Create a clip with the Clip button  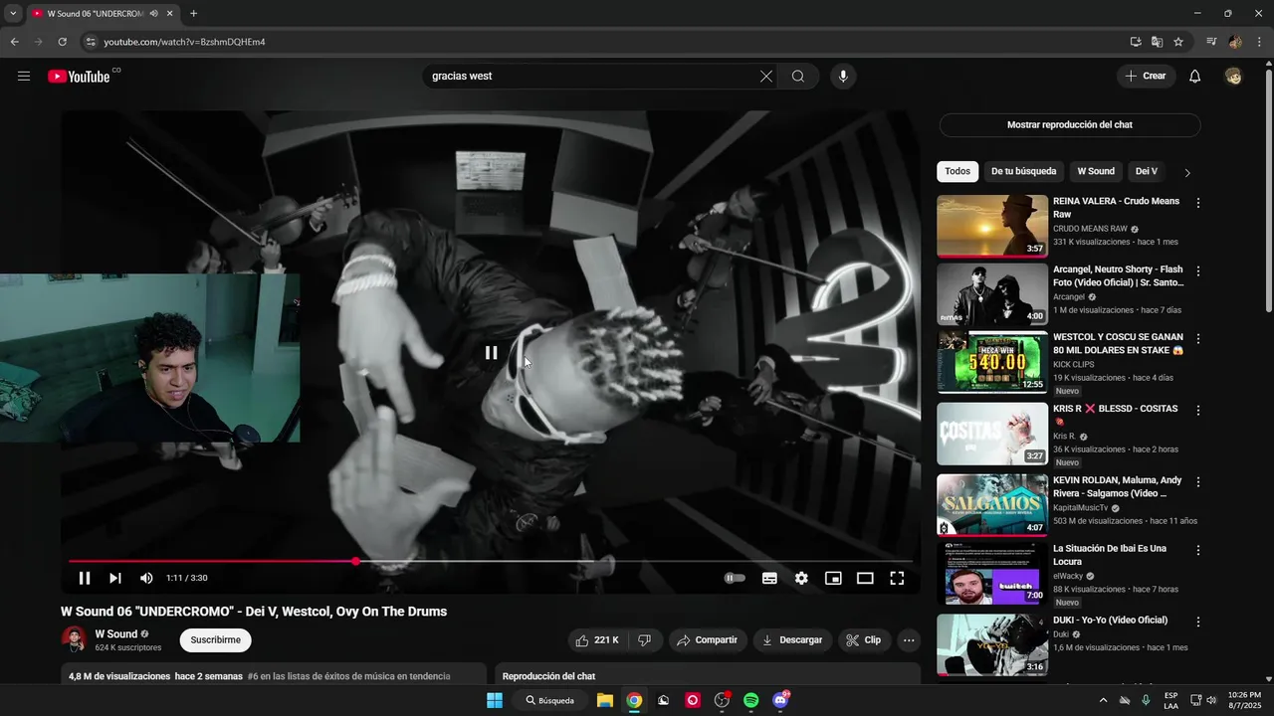[x=864, y=640]
